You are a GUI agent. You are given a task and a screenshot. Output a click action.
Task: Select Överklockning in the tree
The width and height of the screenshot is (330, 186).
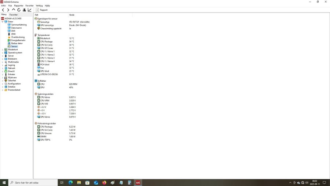18,37
